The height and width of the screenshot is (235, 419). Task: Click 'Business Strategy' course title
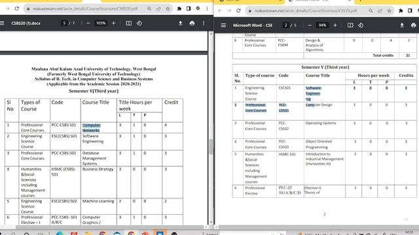[98, 169]
